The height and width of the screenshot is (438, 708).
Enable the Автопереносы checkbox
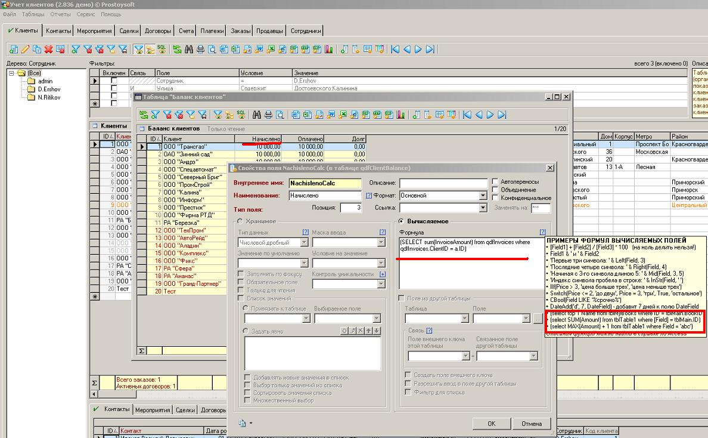click(x=496, y=182)
